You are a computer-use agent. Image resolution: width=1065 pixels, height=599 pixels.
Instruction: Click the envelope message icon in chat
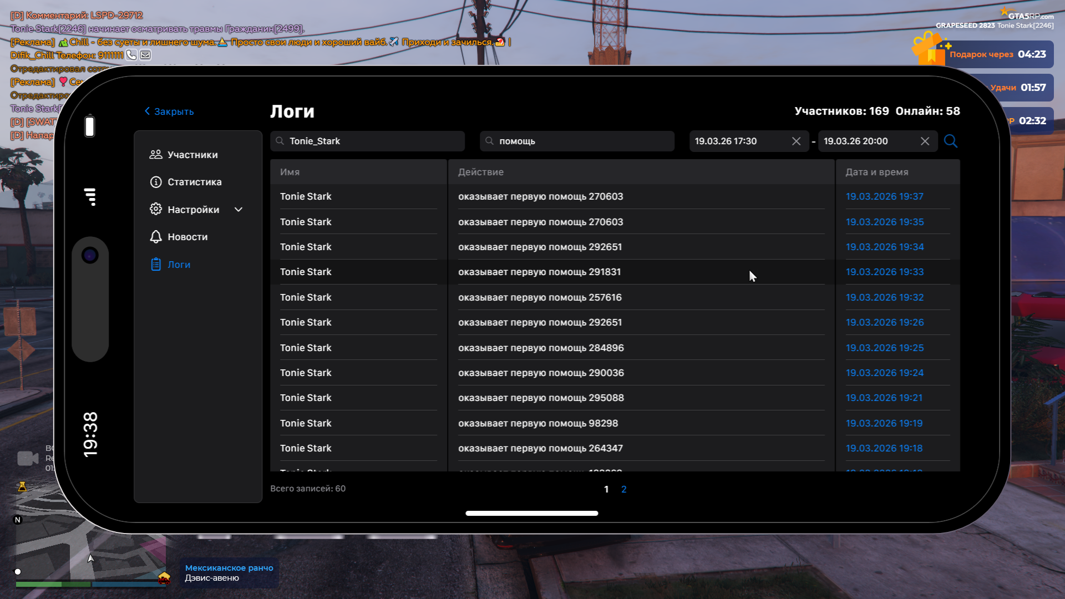click(x=145, y=55)
